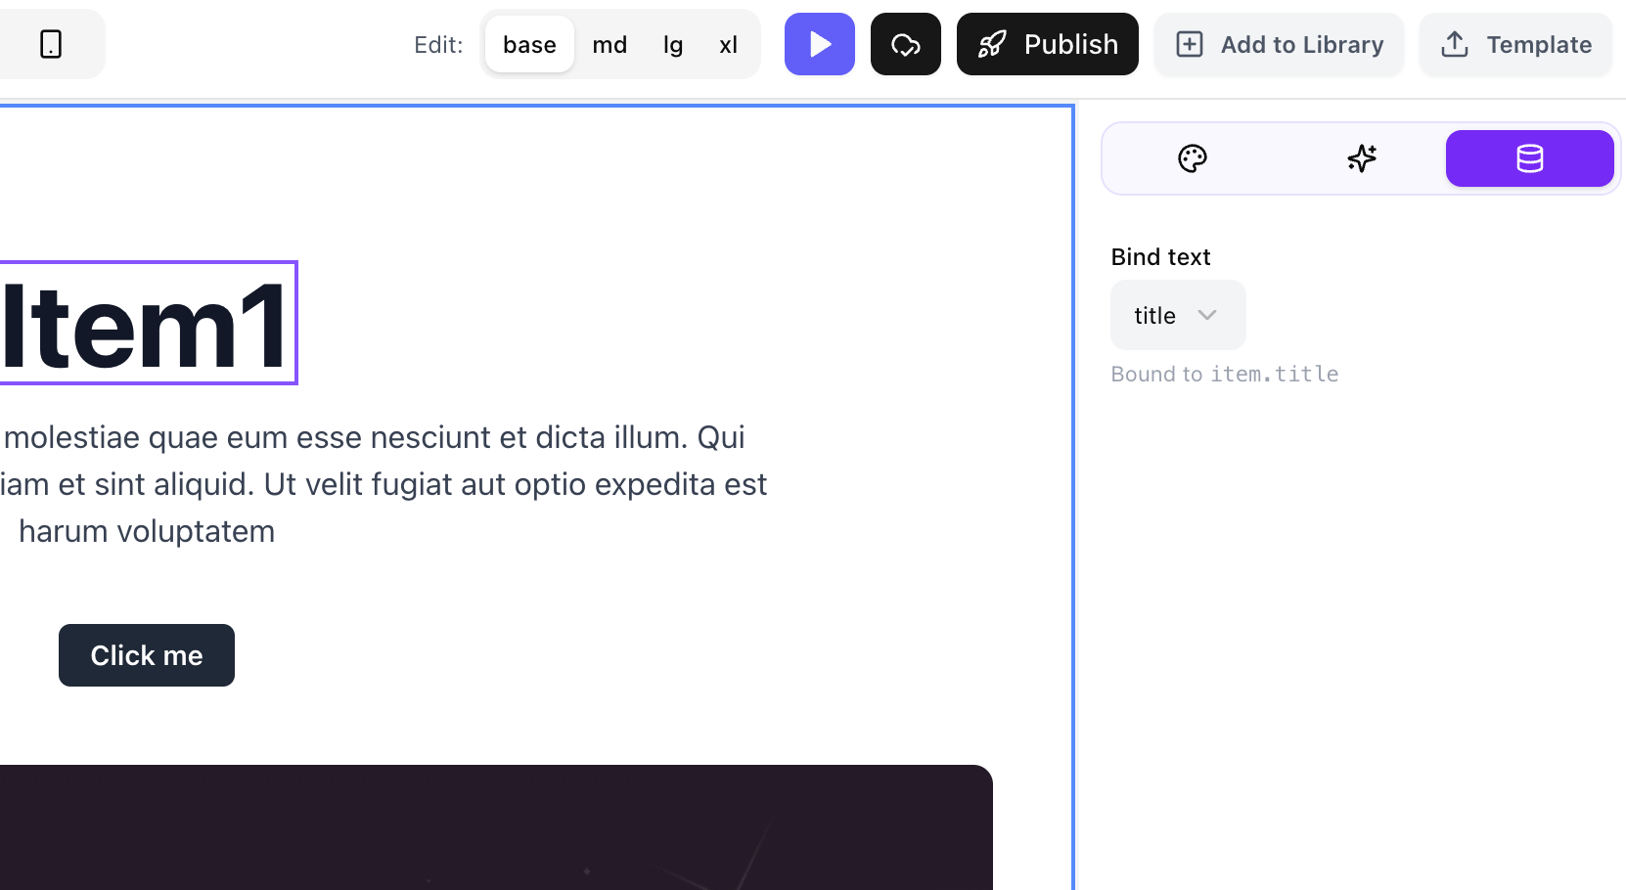Expand the Bind text field selector chevron

(x=1207, y=315)
